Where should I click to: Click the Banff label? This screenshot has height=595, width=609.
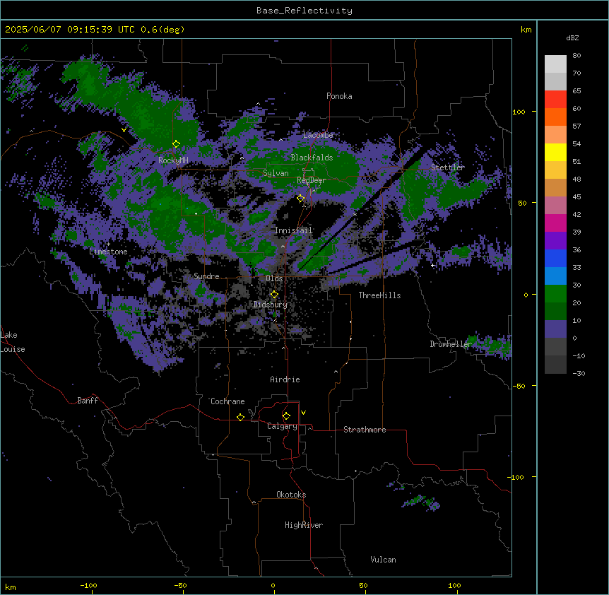pyautogui.click(x=88, y=401)
